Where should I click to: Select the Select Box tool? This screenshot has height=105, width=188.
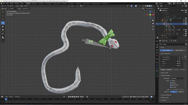click(x=3, y=12)
